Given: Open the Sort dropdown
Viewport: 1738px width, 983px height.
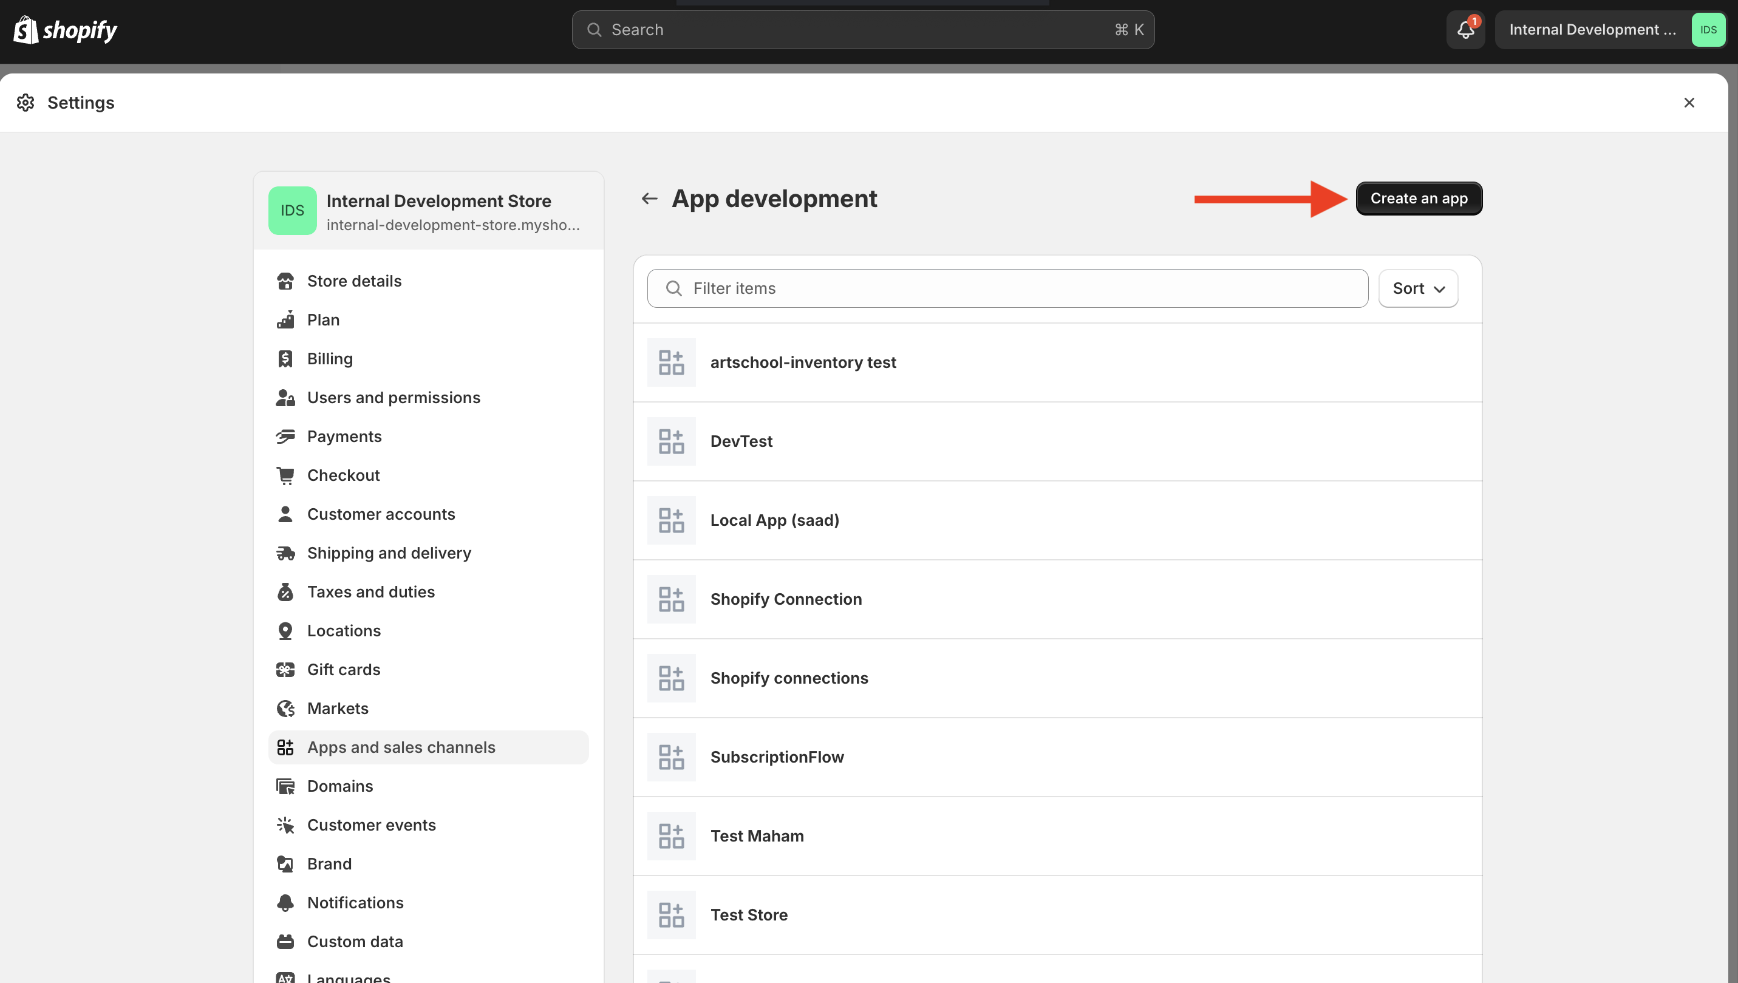Looking at the screenshot, I should 1418,288.
